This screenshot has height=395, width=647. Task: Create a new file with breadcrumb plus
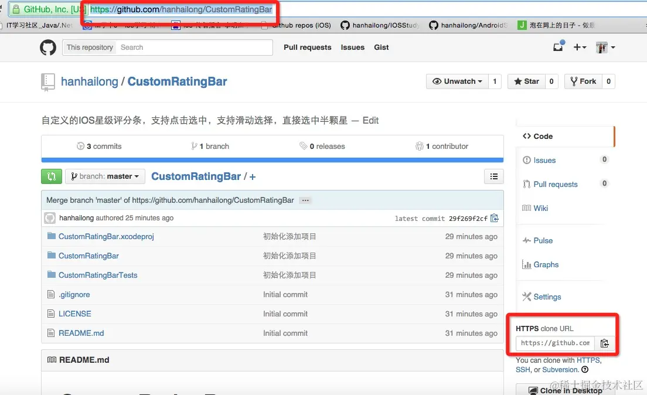(253, 176)
